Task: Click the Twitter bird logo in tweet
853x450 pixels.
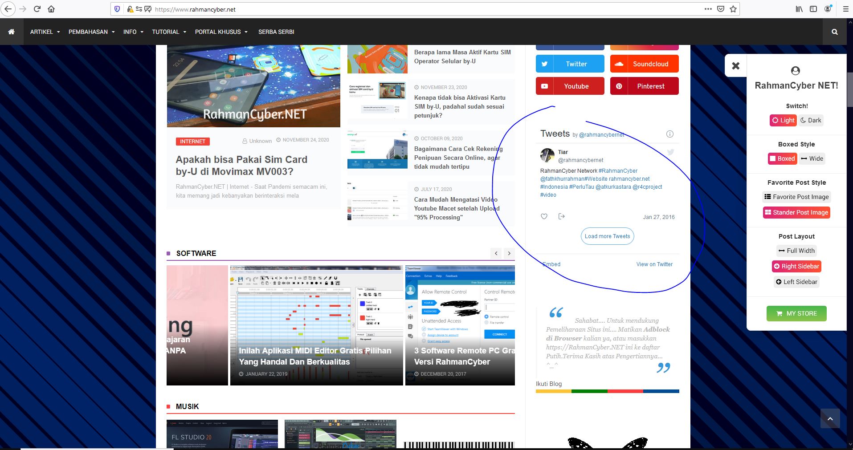Action: (670, 152)
